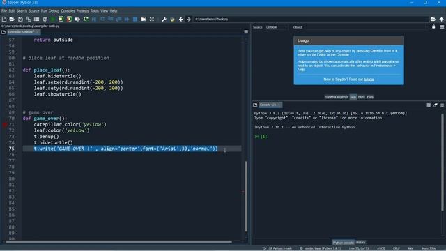Image resolution: width=446 pixels, height=251 pixels.
Task: Switch to the History tab
Action: (x=360, y=243)
